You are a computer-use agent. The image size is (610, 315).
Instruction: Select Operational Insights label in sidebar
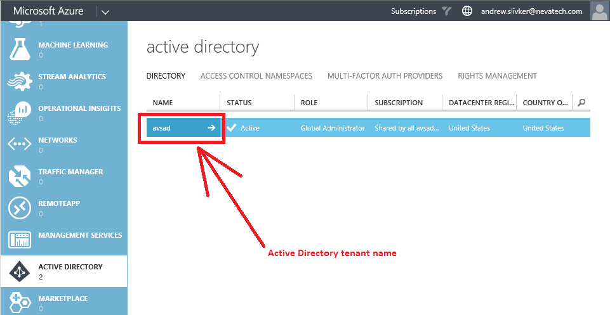[79, 108]
